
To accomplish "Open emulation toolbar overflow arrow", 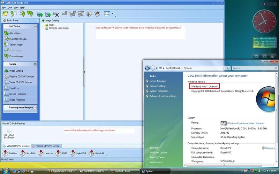I will click(x=107, y=156).
